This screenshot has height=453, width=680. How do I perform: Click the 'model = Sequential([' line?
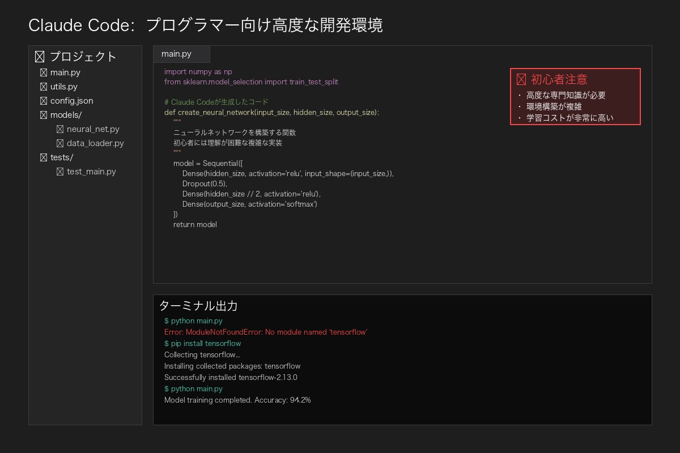(x=208, y=163)
